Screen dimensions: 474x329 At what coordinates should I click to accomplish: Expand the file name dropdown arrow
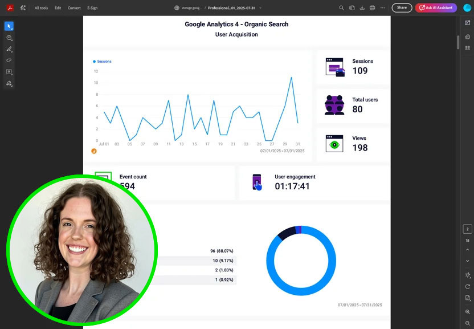click(x=260, y=8)
